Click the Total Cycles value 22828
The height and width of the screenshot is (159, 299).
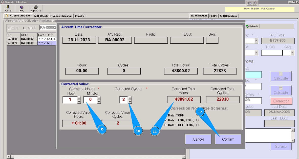pyautogui.click(x=220, y=71)
